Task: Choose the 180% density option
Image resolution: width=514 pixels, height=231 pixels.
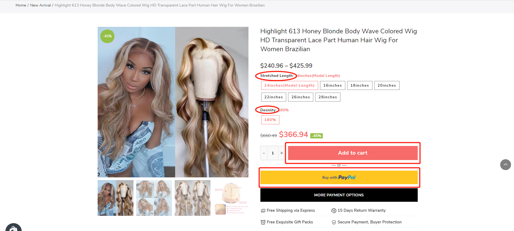Action: click(270, 120)
